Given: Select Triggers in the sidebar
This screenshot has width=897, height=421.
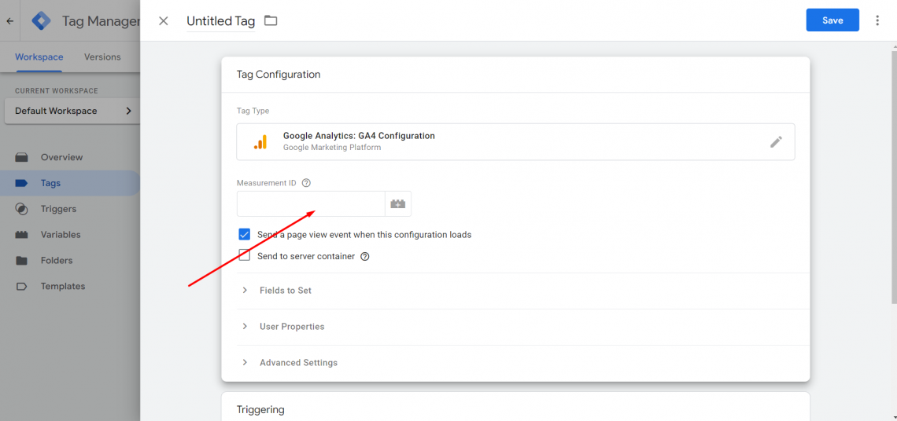Looking at the screenshot, I should [58, 209].
